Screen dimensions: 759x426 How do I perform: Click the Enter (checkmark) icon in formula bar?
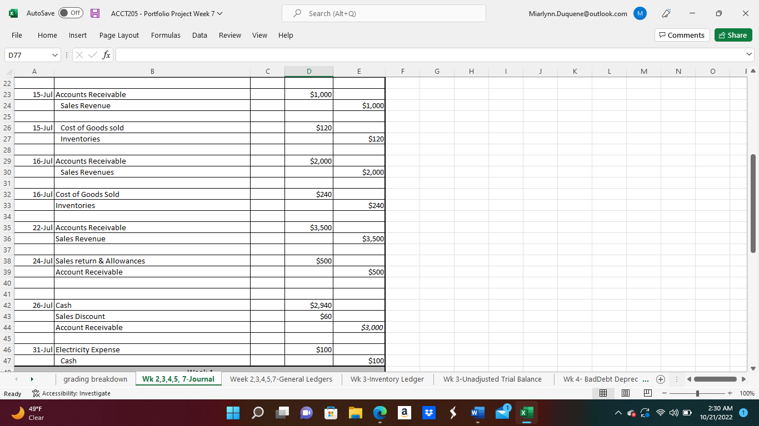tap(93, 55)
